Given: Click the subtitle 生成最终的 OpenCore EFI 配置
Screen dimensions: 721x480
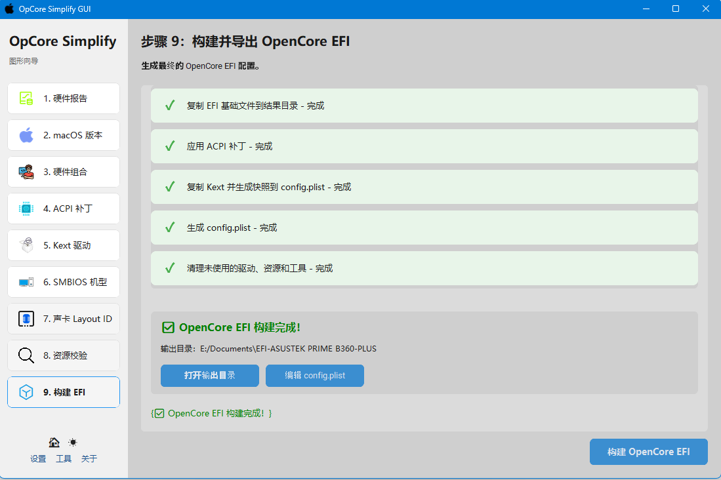Looking at the screenshot, I should point(200,66).
